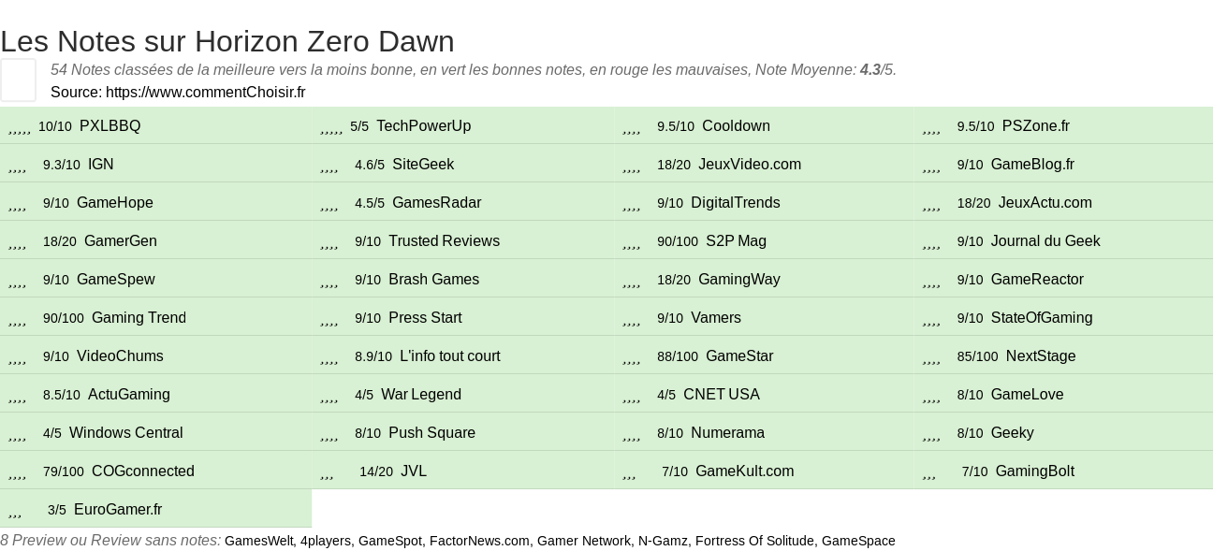Click the product thumbnail beside the summary
This screenshot has height=551, width=1213.
pos(18,80)
